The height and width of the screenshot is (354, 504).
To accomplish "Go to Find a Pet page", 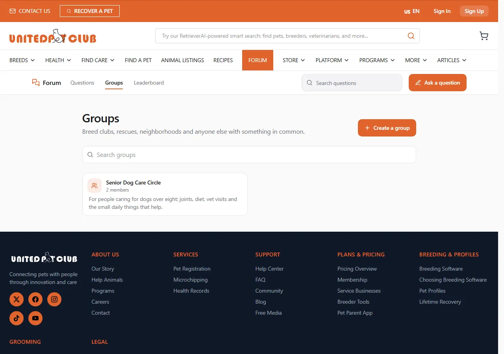I will click(138, 60).
